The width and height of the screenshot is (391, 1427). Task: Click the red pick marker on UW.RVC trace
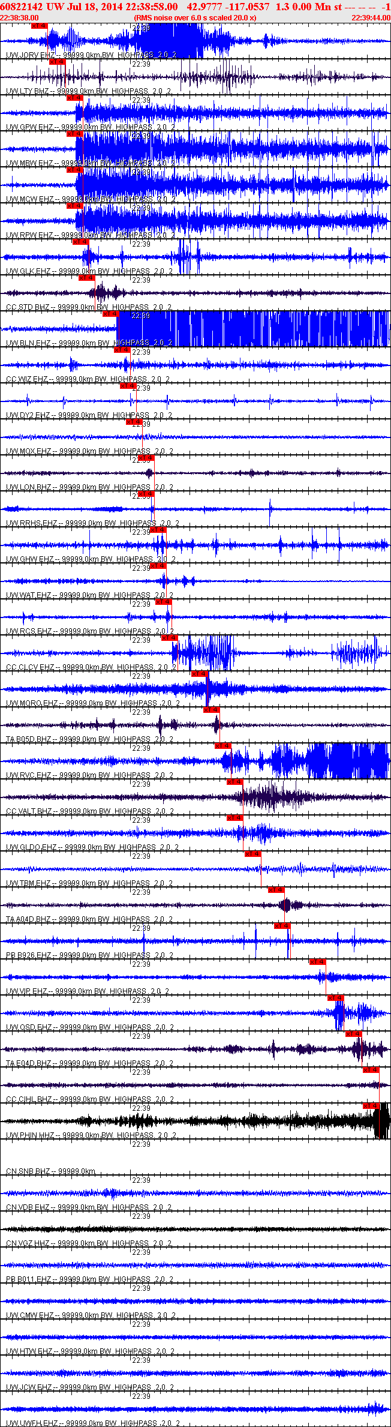click(223, 746)
